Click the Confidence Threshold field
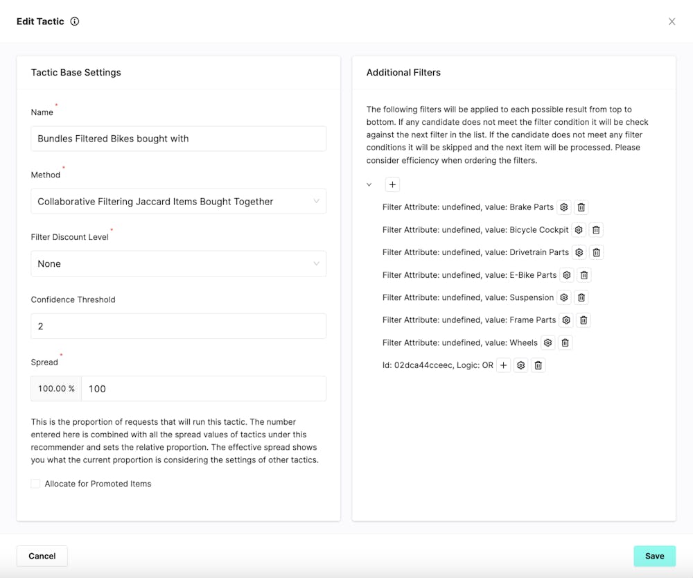The image size is (693, 578). tap(178, 326)
